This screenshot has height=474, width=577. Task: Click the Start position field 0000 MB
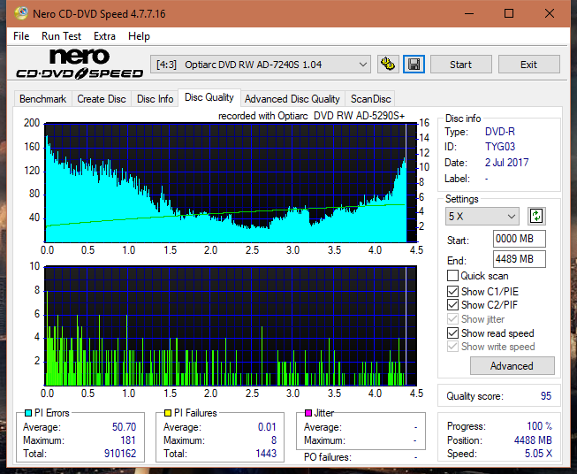click(519, 239)
